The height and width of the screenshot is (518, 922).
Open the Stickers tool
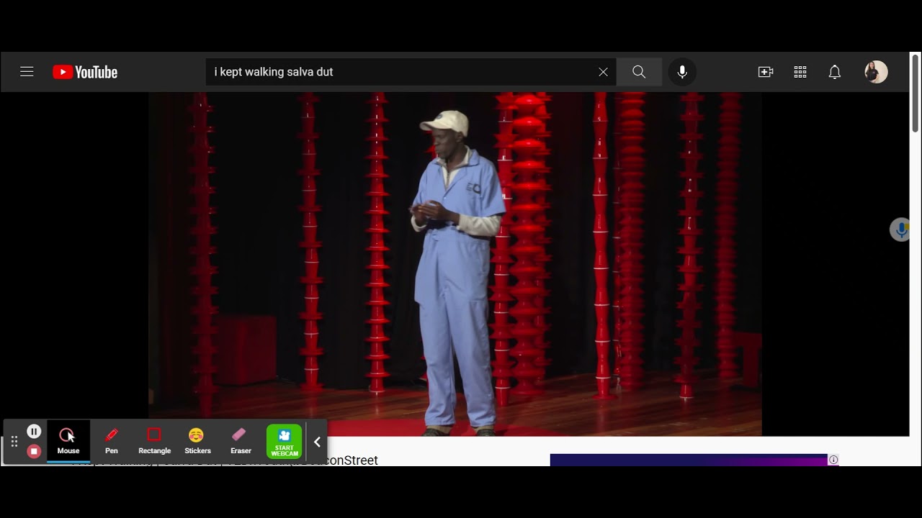(x=197, y=441)
